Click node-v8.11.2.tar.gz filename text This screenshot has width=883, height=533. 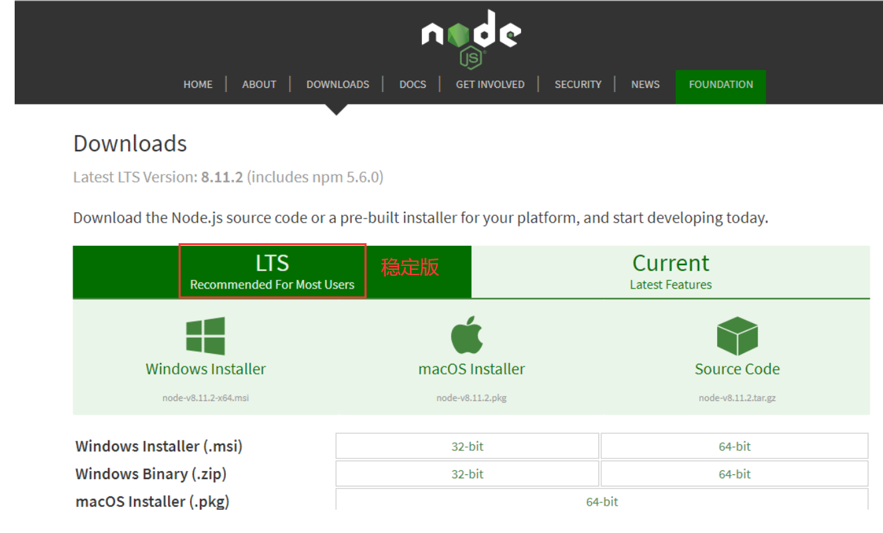pos(737,398)
